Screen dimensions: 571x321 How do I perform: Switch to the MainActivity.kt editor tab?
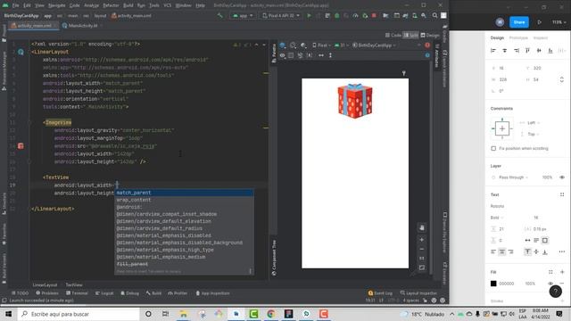(x=82, y=26)
